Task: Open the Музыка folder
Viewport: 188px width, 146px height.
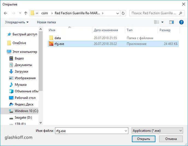Action: pos(18,85)
